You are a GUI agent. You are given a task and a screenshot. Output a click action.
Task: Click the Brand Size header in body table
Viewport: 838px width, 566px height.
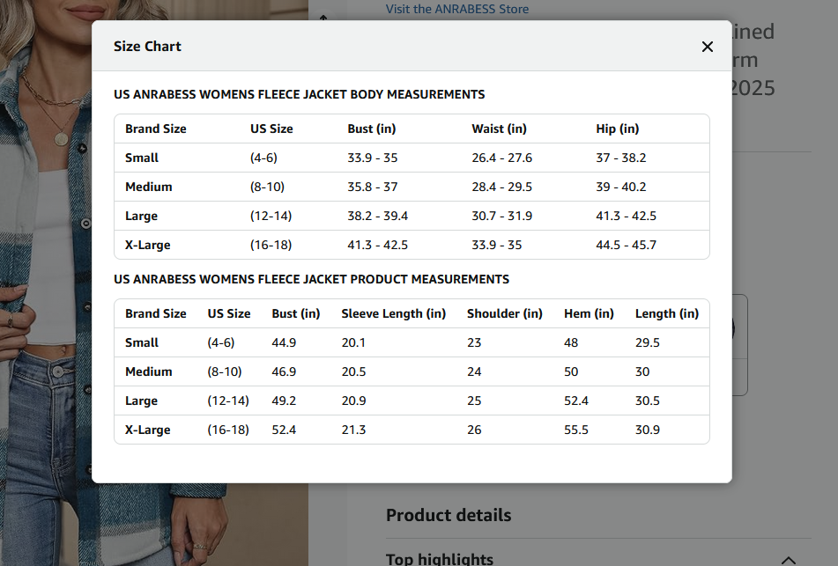tap(155, 129)
